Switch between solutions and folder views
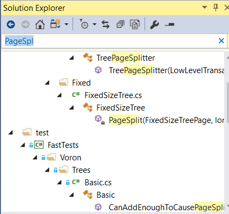 (x=55, y=24)
